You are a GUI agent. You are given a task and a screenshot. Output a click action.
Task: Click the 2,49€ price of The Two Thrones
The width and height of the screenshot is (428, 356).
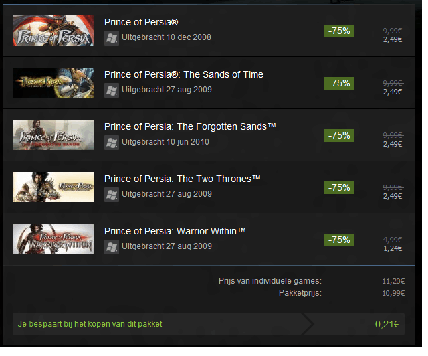(393, 196)
